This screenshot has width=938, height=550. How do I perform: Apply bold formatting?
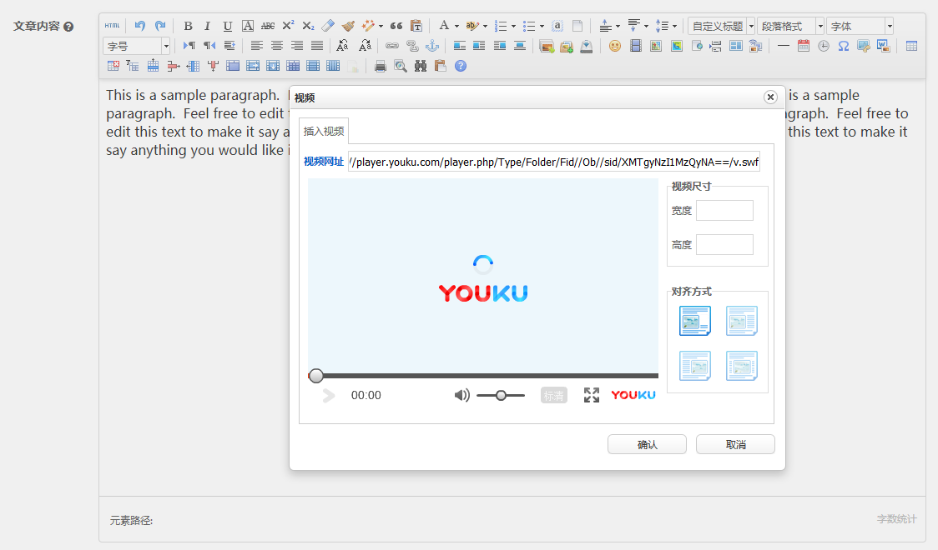188,26
